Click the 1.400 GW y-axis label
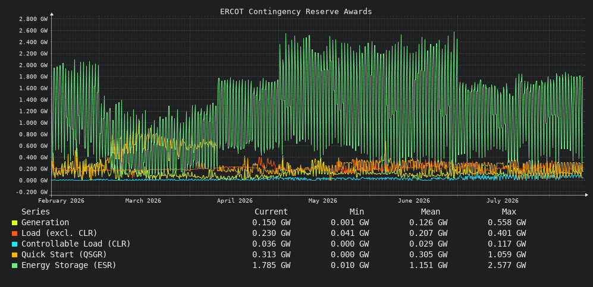The width and height of the screenshot is (593, 287). click(33, 100)
